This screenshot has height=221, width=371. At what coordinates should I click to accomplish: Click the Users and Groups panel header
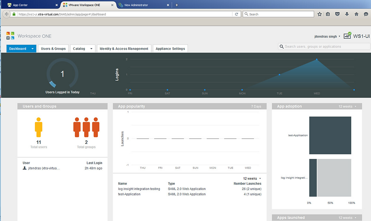click(x=62, y=106)
